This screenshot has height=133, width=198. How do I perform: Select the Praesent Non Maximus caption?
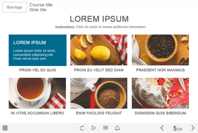point(160,70)
